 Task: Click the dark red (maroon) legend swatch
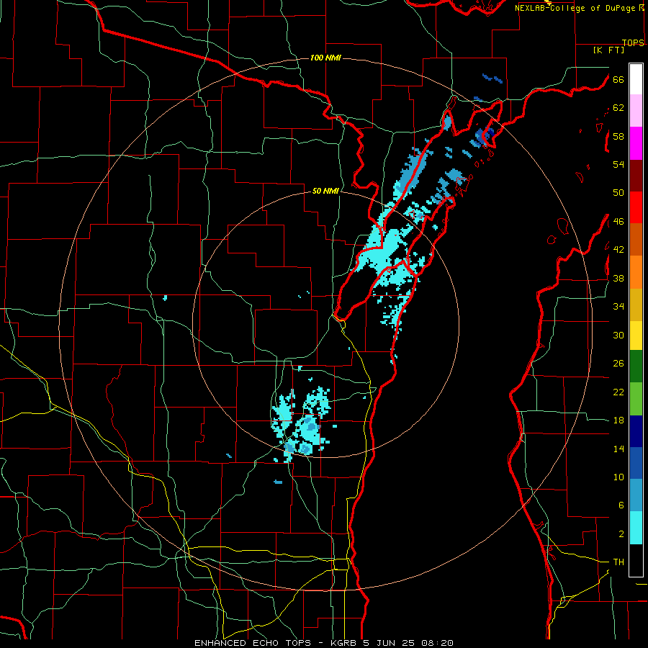636,176
